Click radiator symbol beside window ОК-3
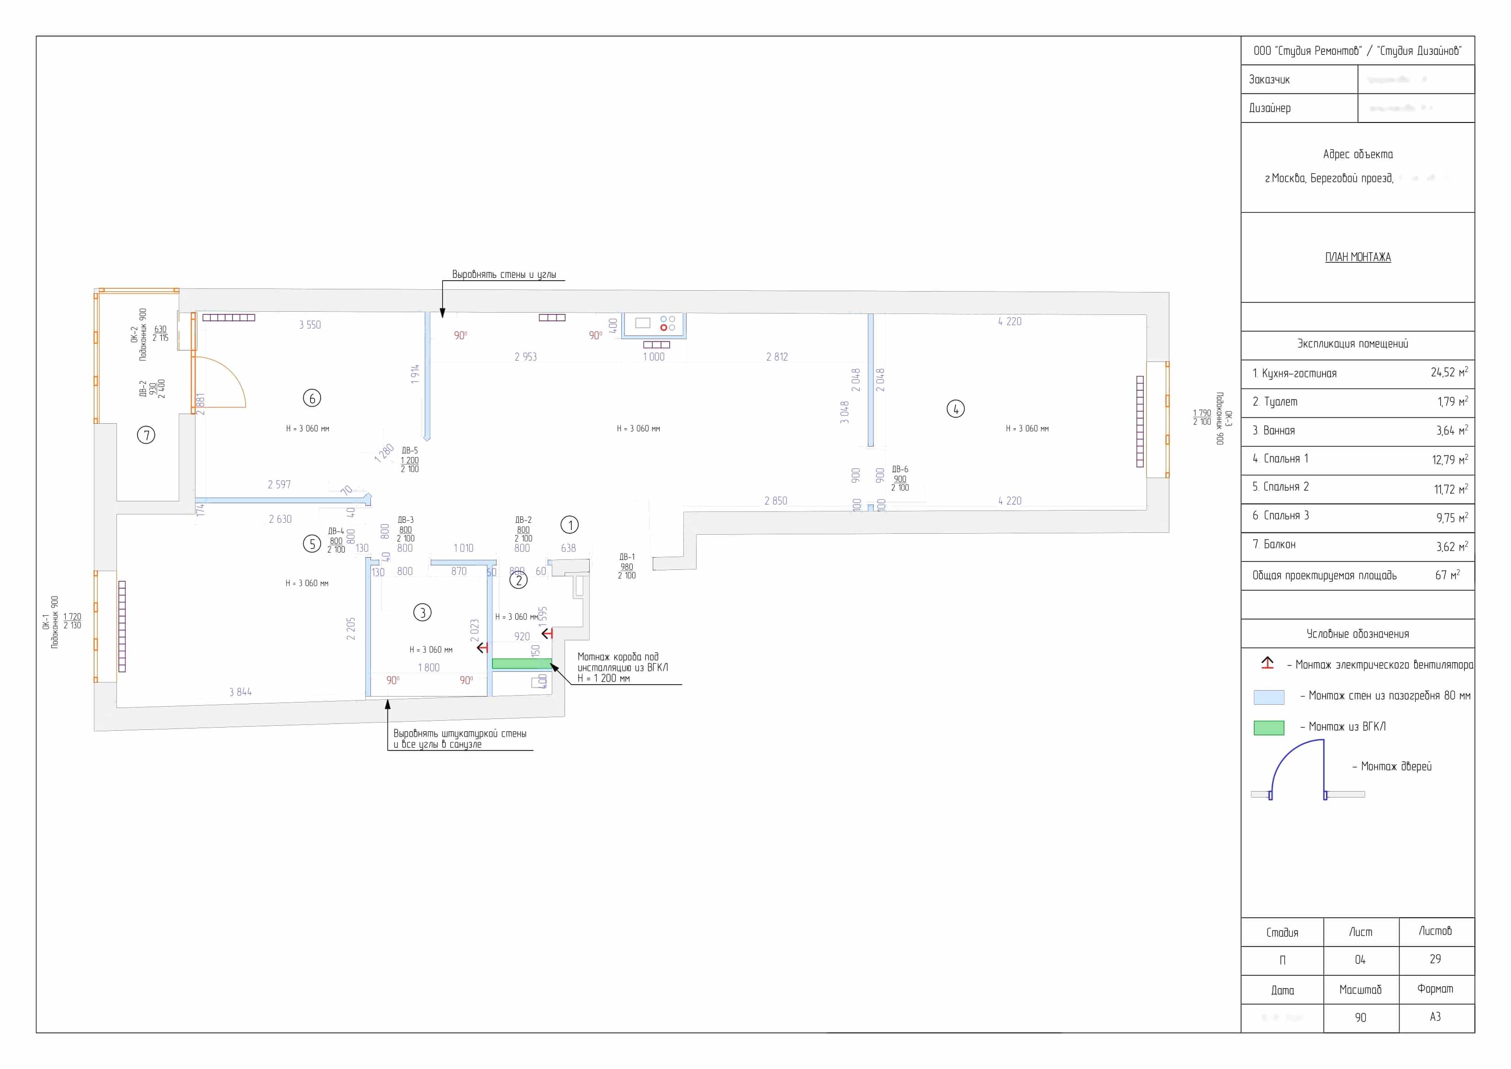 (x=1140, y=421)
